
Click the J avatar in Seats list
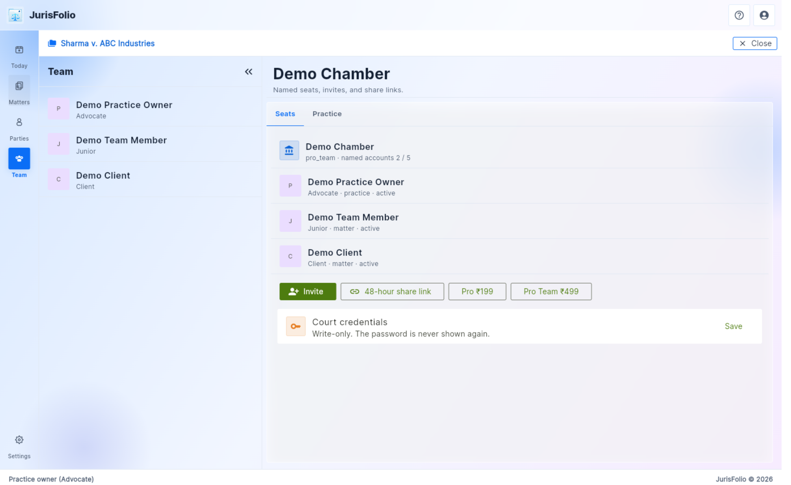click(290, 221)
